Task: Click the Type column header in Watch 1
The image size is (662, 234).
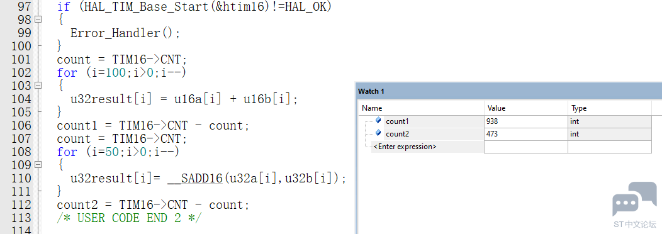Action: [610, 108]
